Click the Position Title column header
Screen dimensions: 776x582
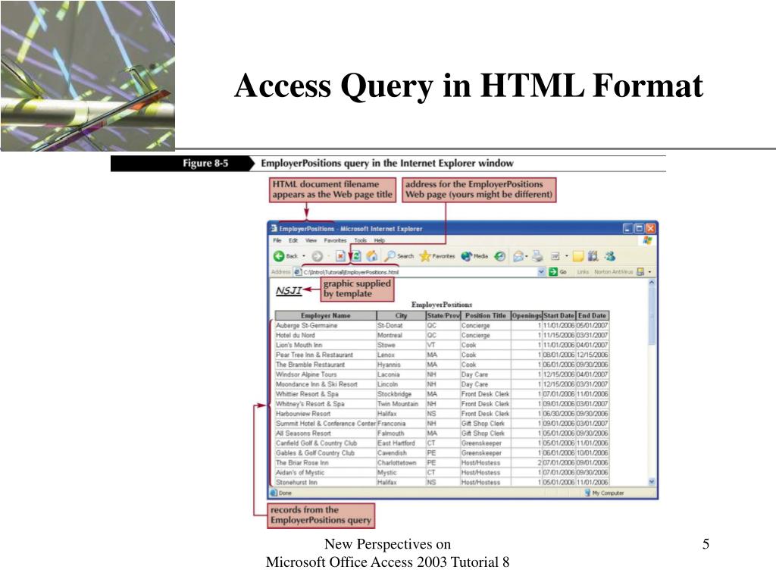tap(486, 315)
